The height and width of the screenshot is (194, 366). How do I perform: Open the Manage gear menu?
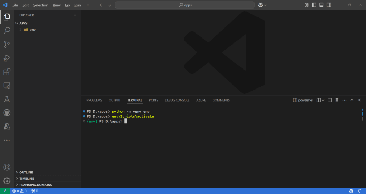click(x=7, y=181)
